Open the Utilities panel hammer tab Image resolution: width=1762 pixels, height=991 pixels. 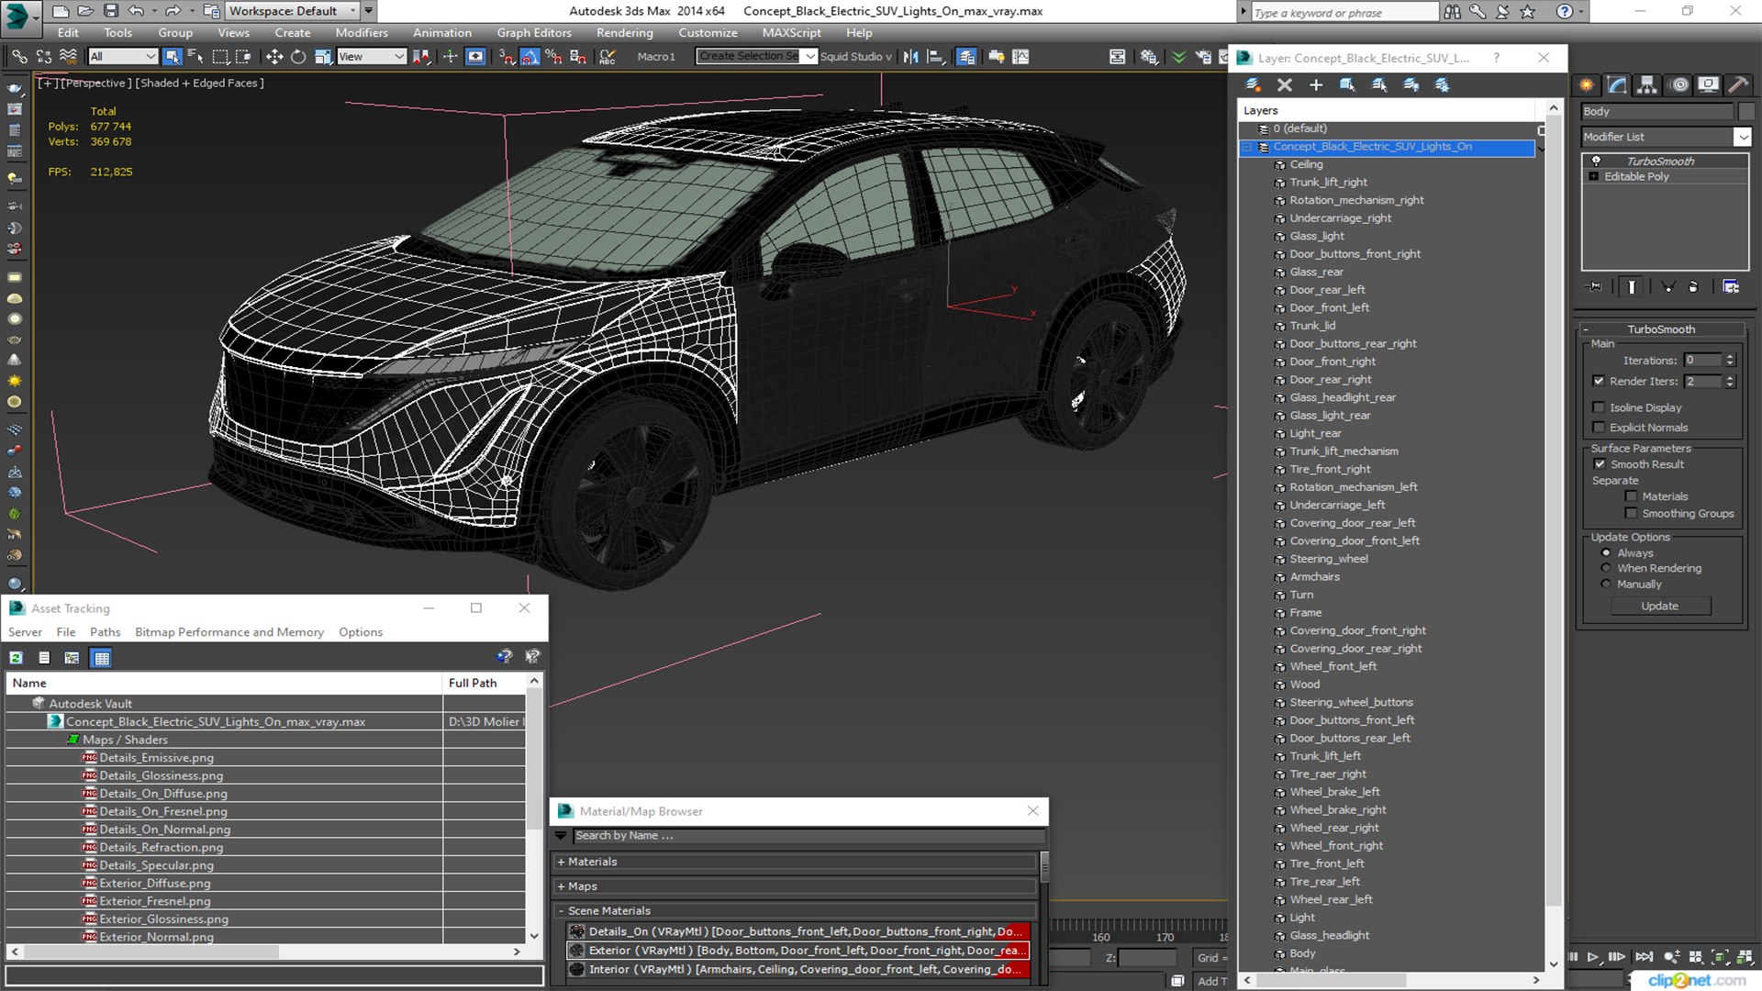coord(1738,84)
